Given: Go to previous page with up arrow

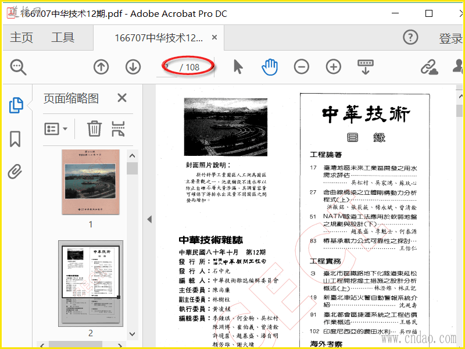Looking at the screenshot, I should pos(101,67).
